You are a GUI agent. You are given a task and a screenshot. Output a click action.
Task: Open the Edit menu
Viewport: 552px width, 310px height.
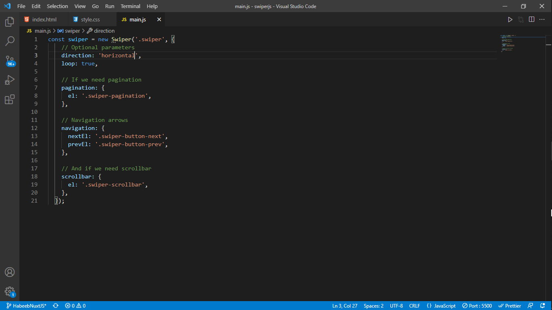(36, 6)
